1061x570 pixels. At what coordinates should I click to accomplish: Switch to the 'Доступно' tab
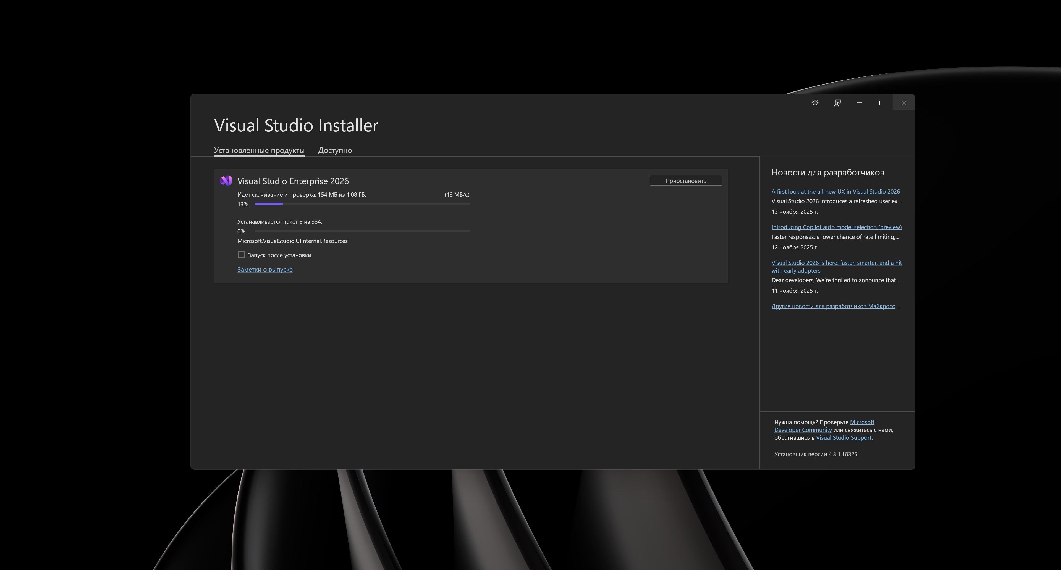335,150
